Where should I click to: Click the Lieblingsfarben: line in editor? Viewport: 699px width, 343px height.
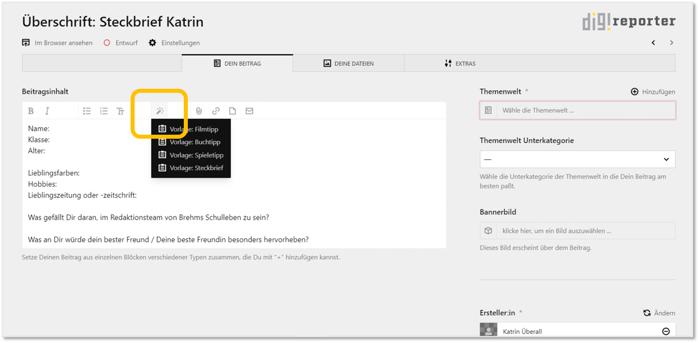[x=54, y=173]
